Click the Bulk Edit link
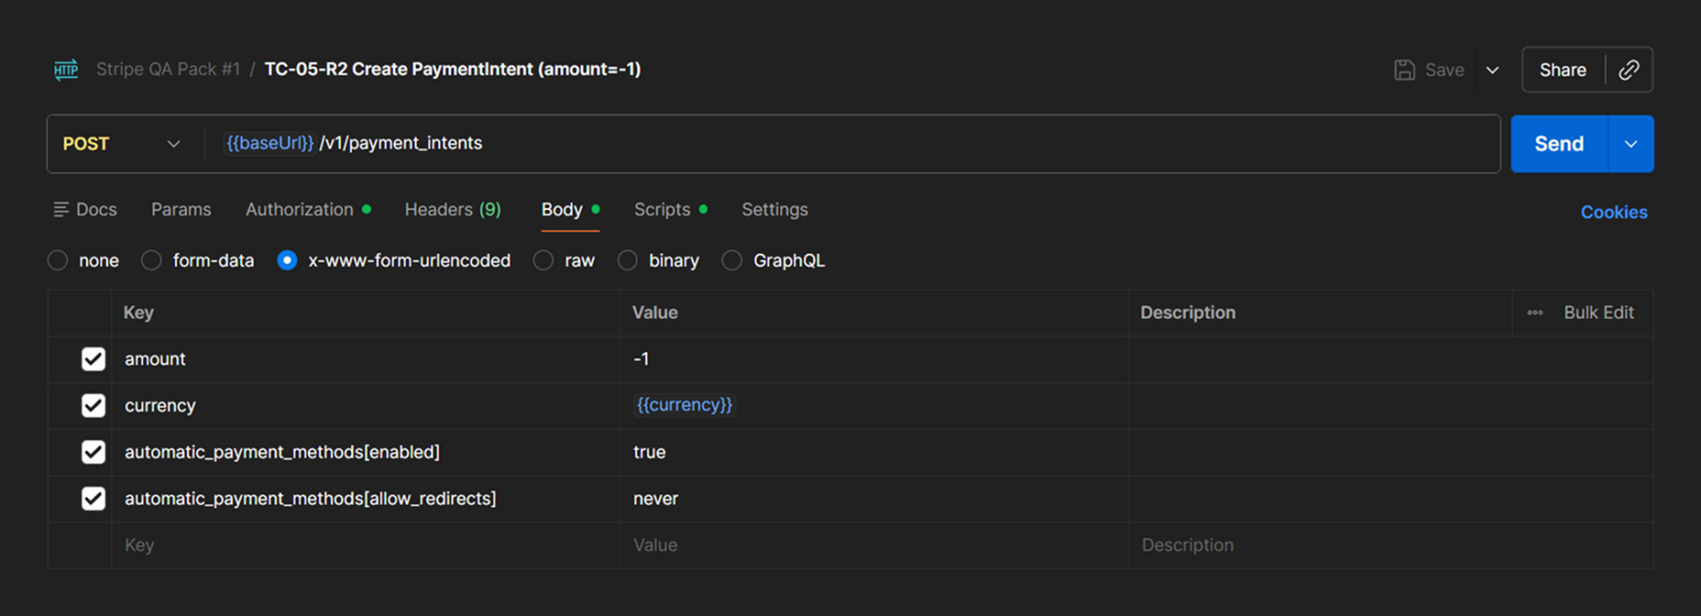This screenshot has width=1701, height=616. tap(1598, 313)
